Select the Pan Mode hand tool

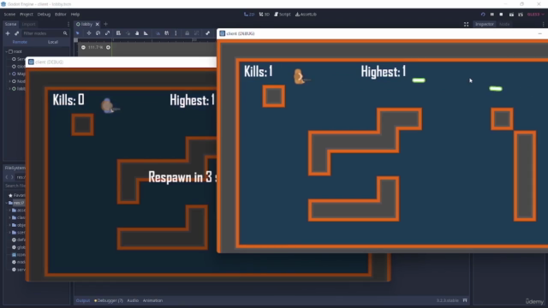coord(137,33)
